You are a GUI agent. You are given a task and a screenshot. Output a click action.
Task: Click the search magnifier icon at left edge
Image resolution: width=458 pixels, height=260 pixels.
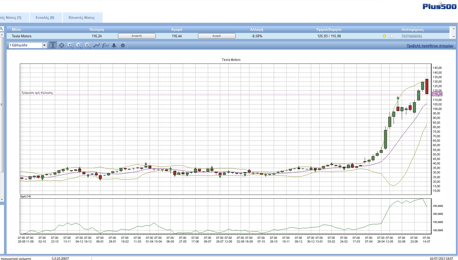click(x=1, y=29)
